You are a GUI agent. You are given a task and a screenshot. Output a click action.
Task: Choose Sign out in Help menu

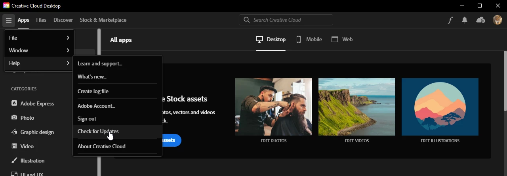click(117, 119)
